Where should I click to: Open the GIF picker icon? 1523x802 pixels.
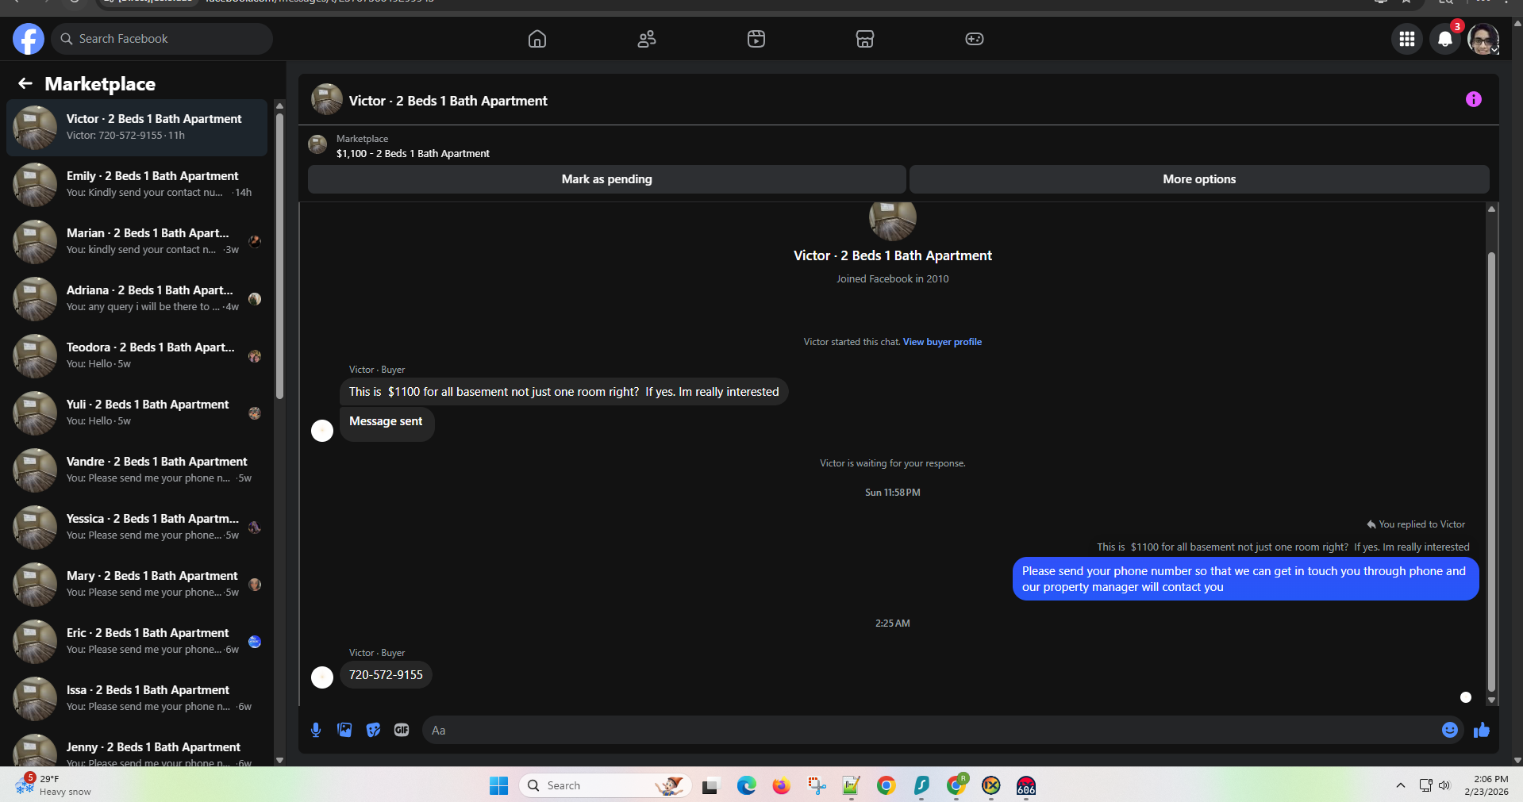[402, 730]
